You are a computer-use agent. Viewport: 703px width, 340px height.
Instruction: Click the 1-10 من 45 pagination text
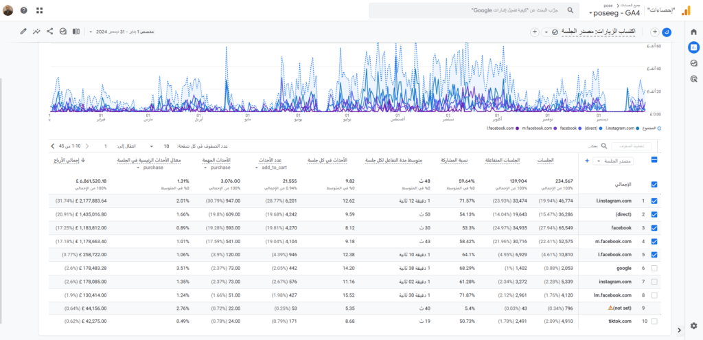pos(71,146)
